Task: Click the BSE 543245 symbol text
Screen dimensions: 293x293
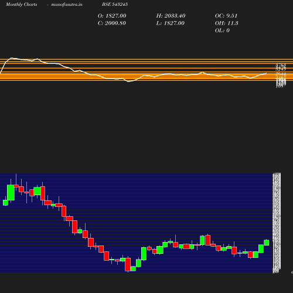Action: click(115, 4)
